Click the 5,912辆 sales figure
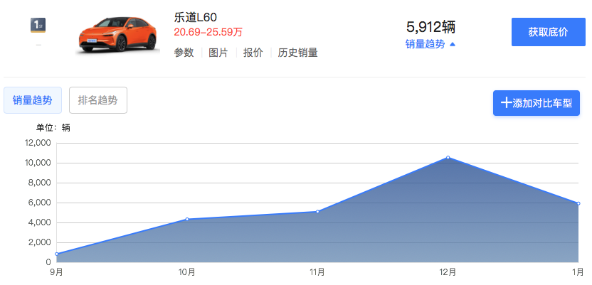 click(430, 27)
